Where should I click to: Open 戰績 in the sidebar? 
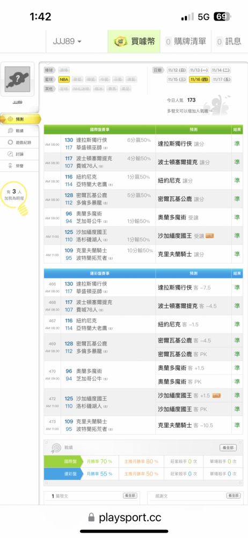[x=17, y=131]
